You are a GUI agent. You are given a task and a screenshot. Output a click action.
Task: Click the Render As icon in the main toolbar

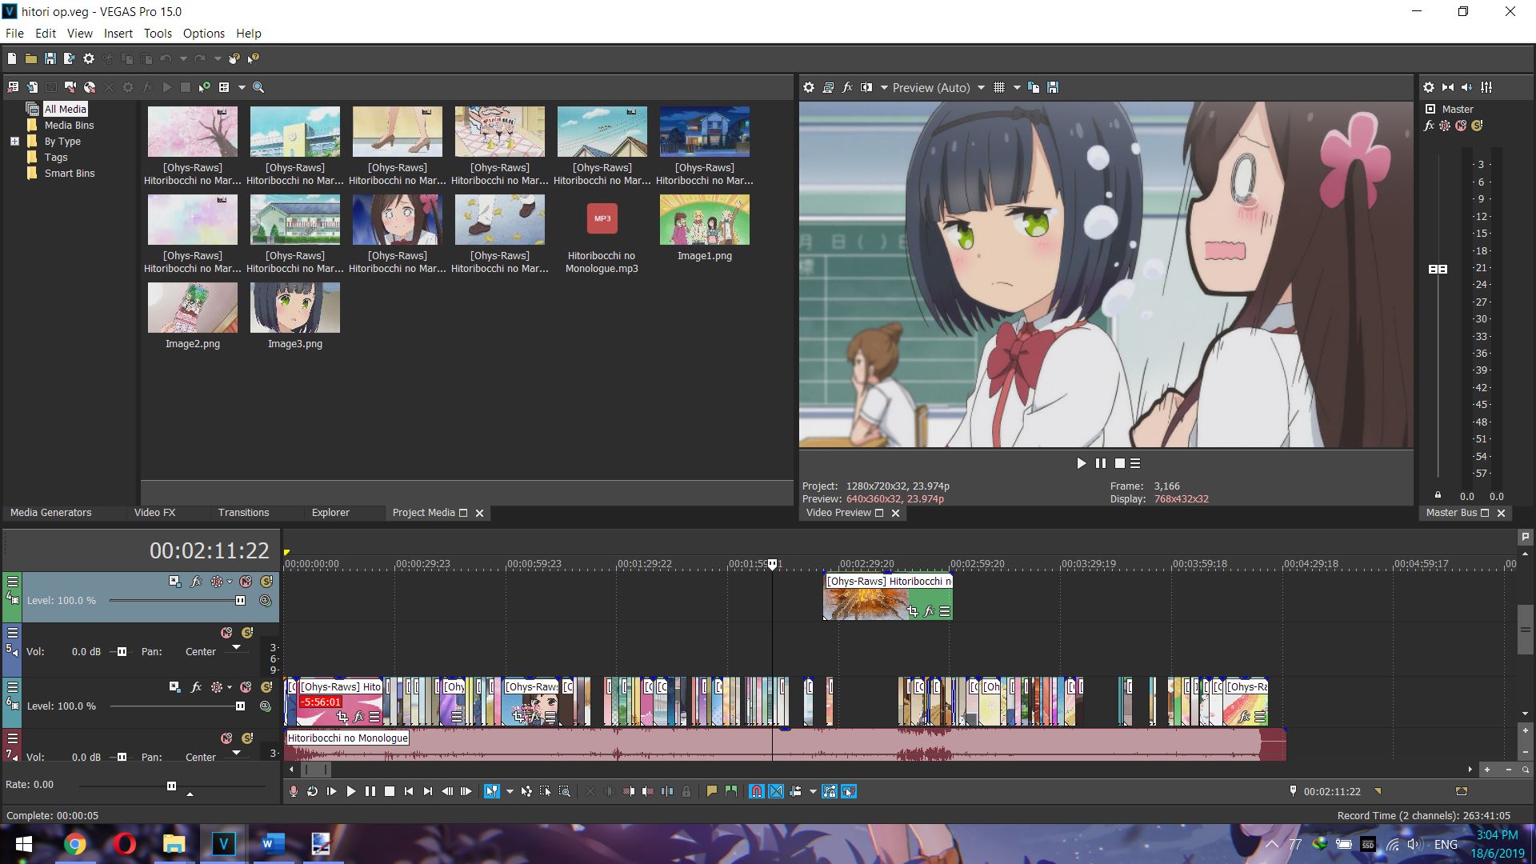click(x=70, y=58)
